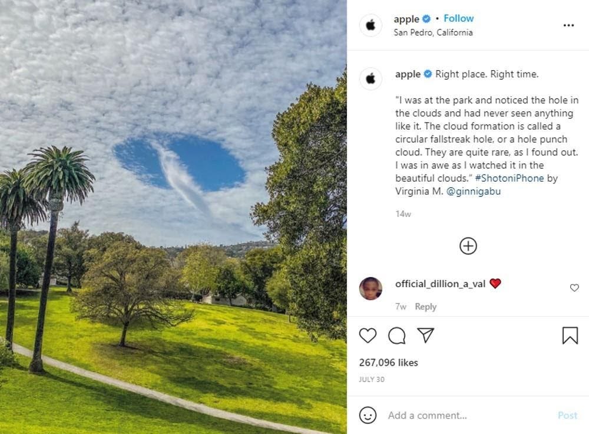Click Apple avatar beside caption
The width and height of the screenshot is (589, 434).
(x=370, y=78)
